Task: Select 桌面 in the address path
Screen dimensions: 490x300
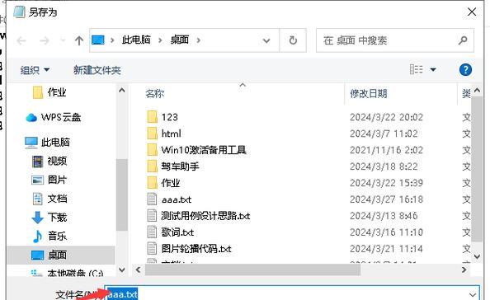Action: pos(180,40)
